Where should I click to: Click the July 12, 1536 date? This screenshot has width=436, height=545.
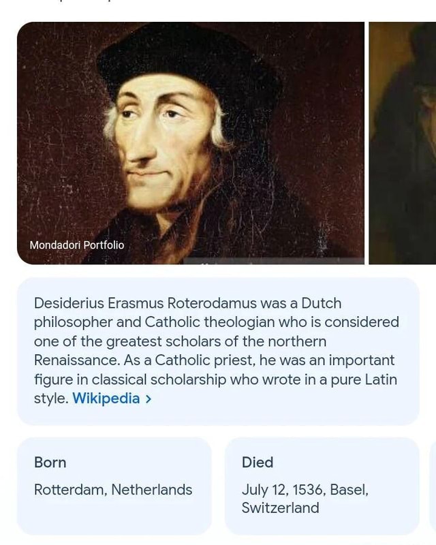coord(281,490)
